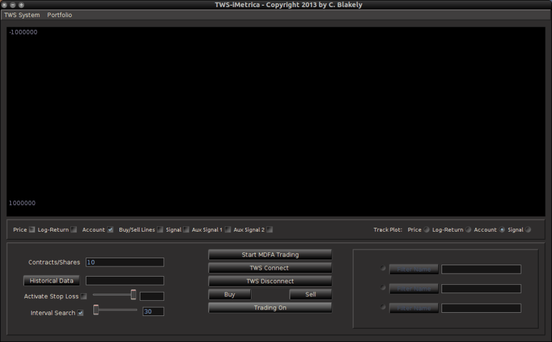Click the second Filter Name button

tap(414, 289)
